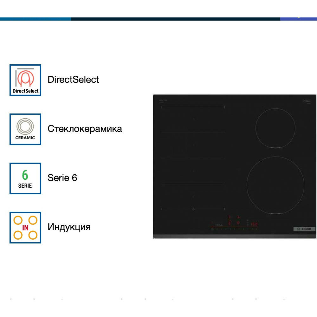The image size is (317, 317).
Task: Select the small upper-right circular cooking zone
Action: click(x=275, y=128)
